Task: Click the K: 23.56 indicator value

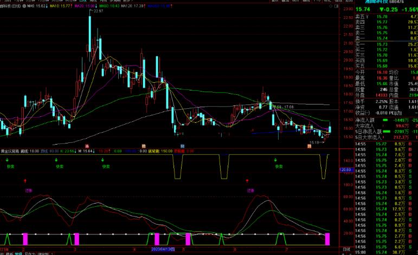Action: [68, 151]
